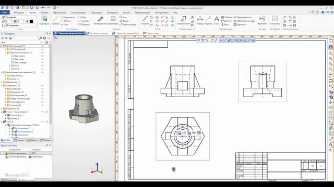Toggle visibility of Вид спереди plane
This screenshot has height=187, width=334.
[x=42, y=62]
